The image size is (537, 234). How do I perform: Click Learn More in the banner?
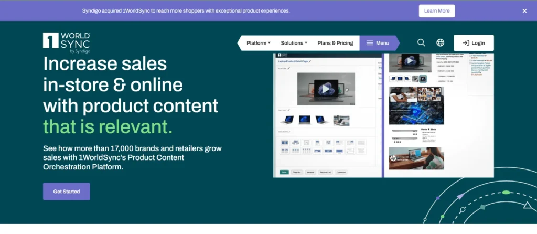coord(437,10)
